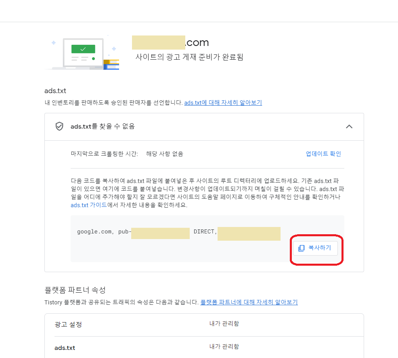Open the 업데이트 확인 link

tap(323, 154)
